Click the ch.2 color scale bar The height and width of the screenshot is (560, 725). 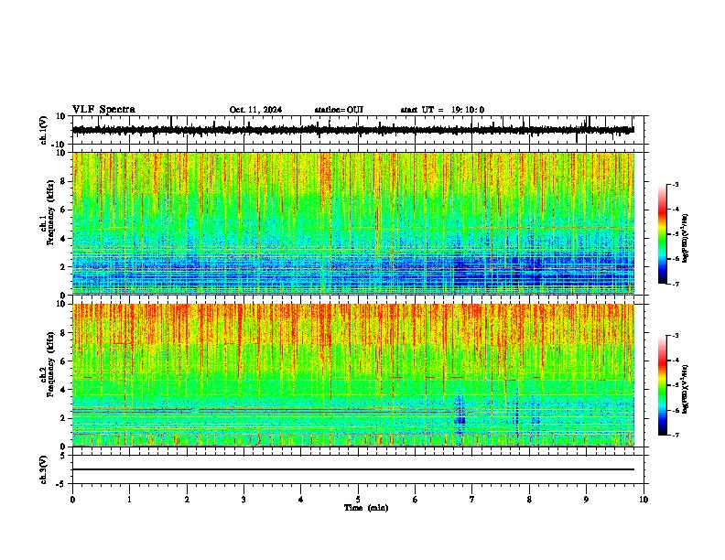point(662,385)
